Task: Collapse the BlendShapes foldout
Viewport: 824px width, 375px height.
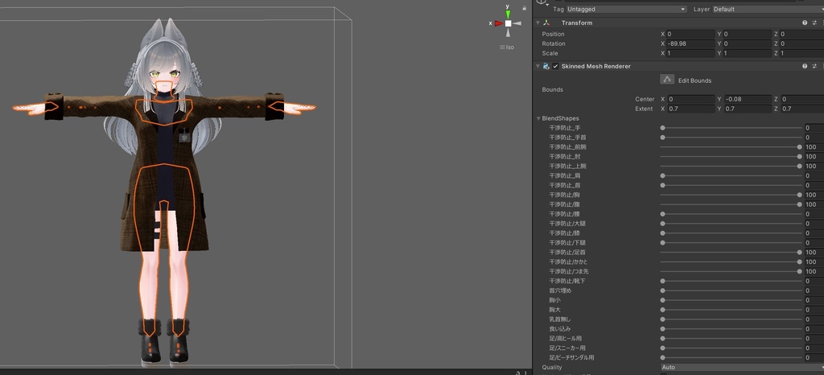Action: pos(538,118)
